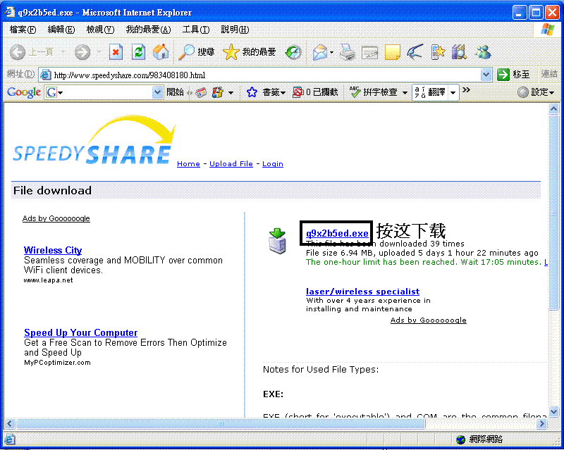
Task: Stop page loading with red X icon
Action: pos(116,53)
